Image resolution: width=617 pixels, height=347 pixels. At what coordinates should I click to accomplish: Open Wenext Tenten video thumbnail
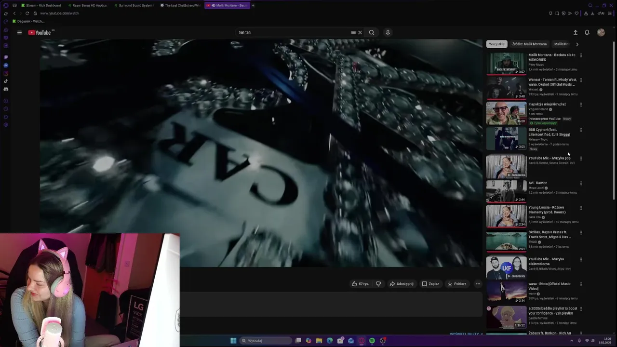(x=506, y=88)
